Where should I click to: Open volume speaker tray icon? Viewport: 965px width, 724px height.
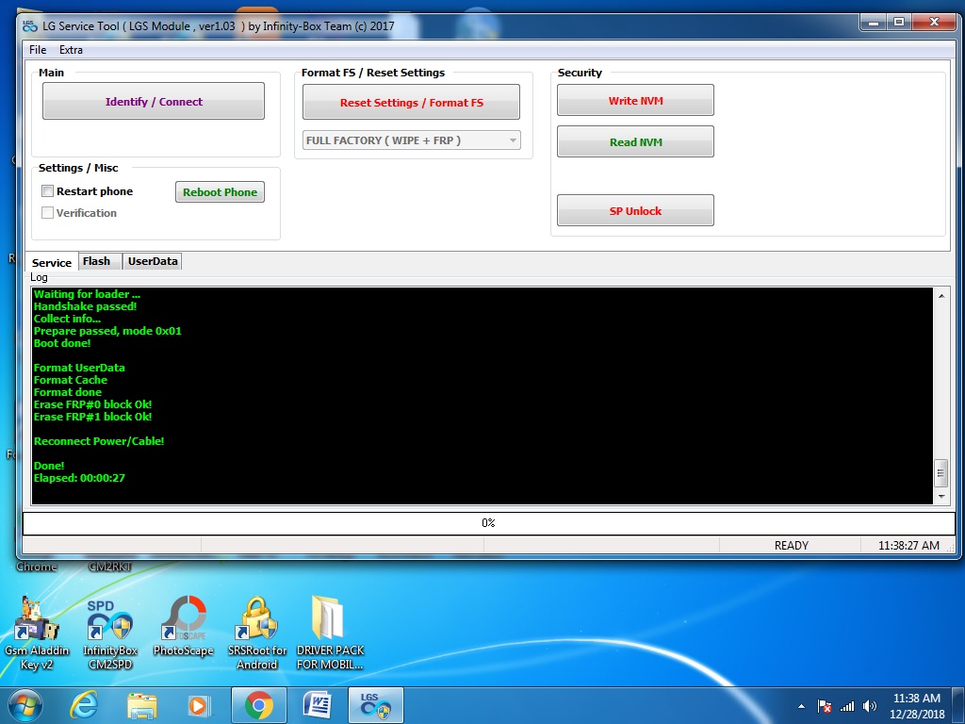click(870, 706)
